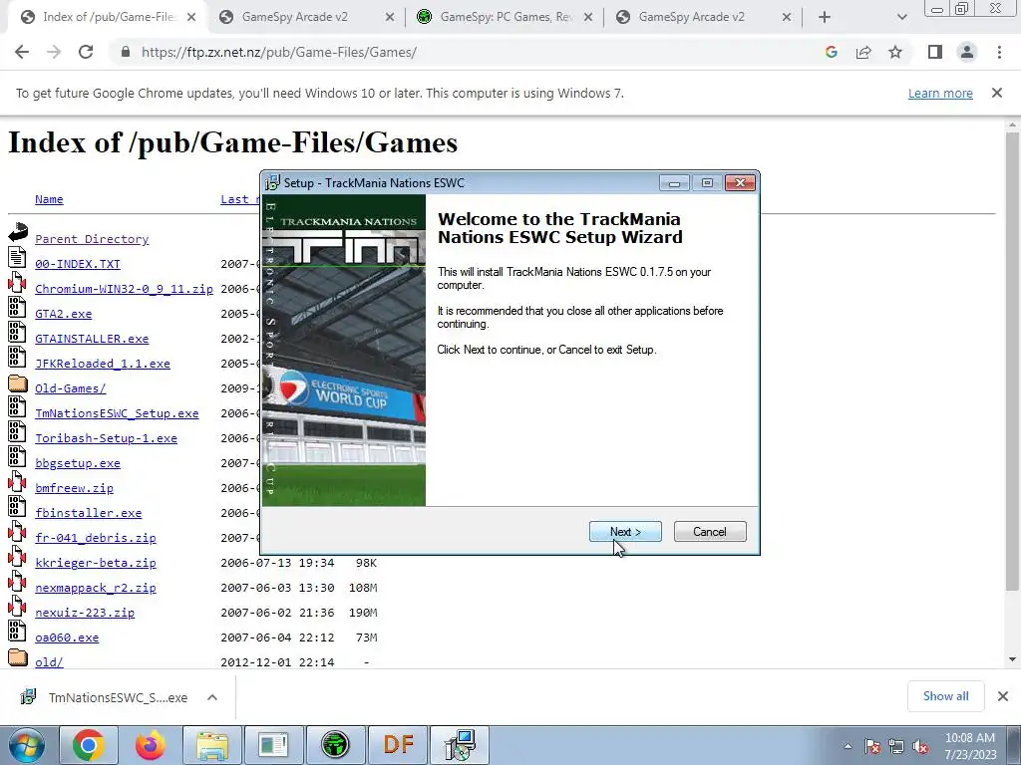1021x765 pixels.
Task: Click the Google search icon in address bar
Action: (831, 52)
